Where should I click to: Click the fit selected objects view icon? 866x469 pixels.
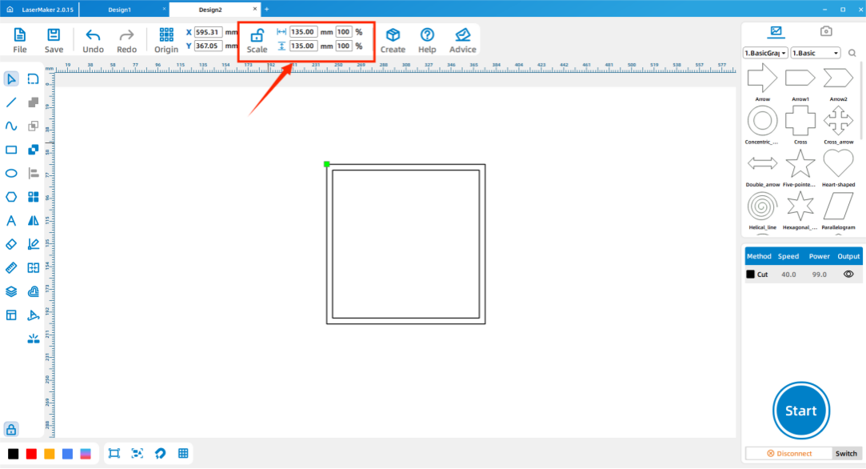coord(138,454)
